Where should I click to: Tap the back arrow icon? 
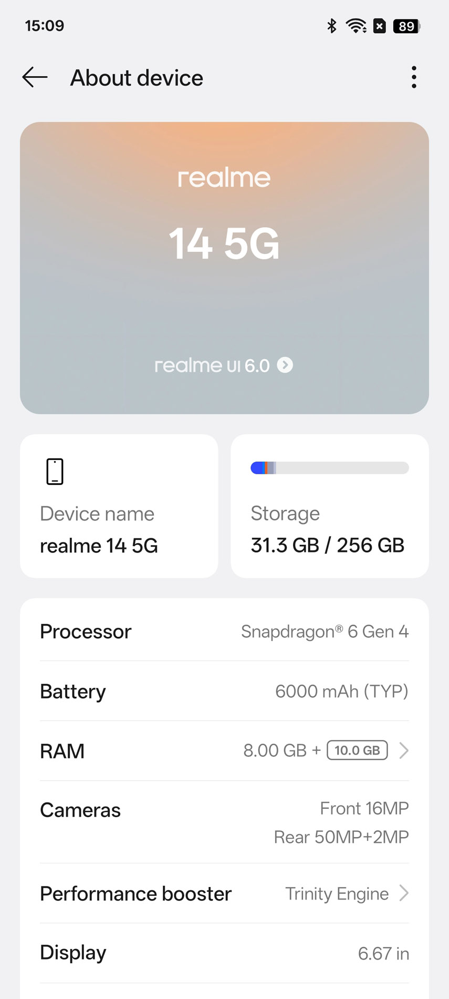point(35,78)
